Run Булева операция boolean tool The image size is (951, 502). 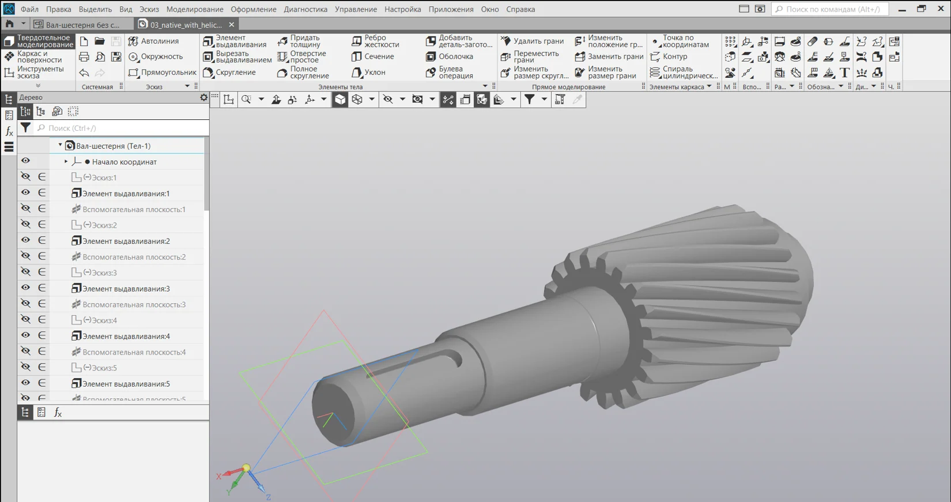click(x=450, y=72)
